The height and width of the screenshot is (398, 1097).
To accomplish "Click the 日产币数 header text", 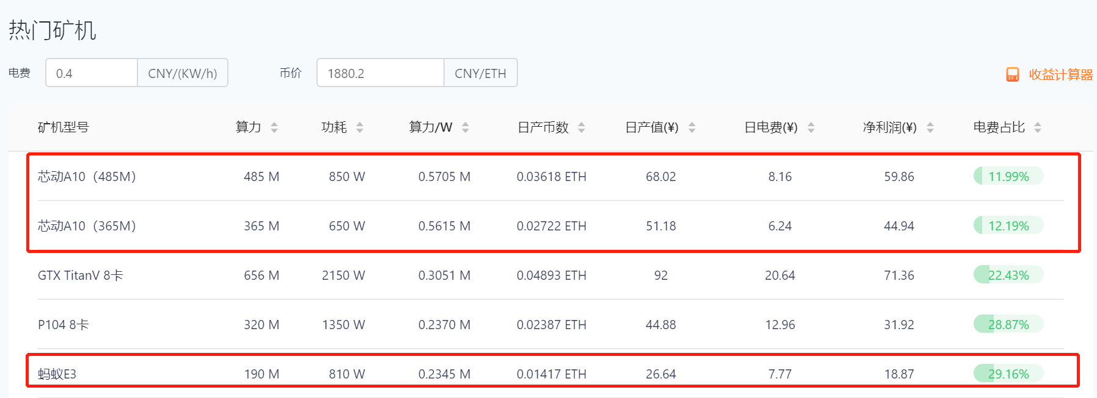I will pyautogui.click(x=543, y=127).
